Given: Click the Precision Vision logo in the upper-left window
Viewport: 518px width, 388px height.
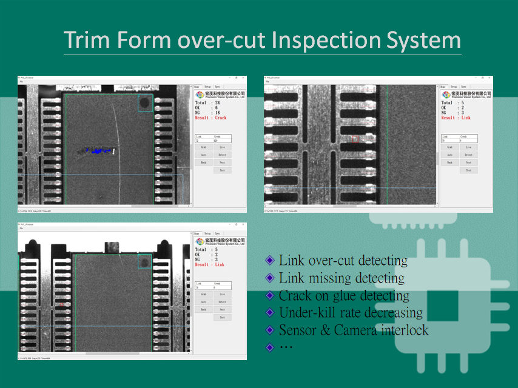Looking at the screenshot, I should coord(200,95).
